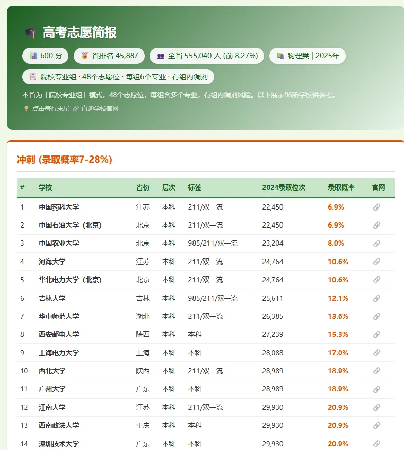Click link icon in 广州大学 row
This screenshot has width=404, height=450.
click(376, 389)
